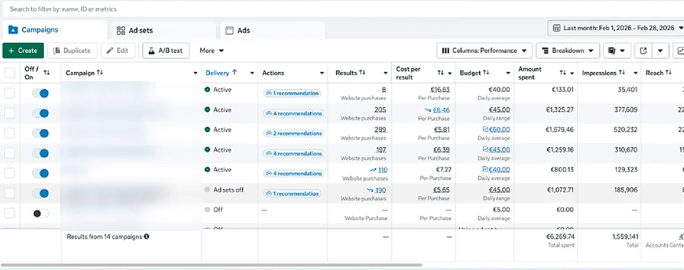The width and height of the screenshot is (684, 270).
Task: Open the Columns: Performance dropdown
Action: click(x=484, y=51)
